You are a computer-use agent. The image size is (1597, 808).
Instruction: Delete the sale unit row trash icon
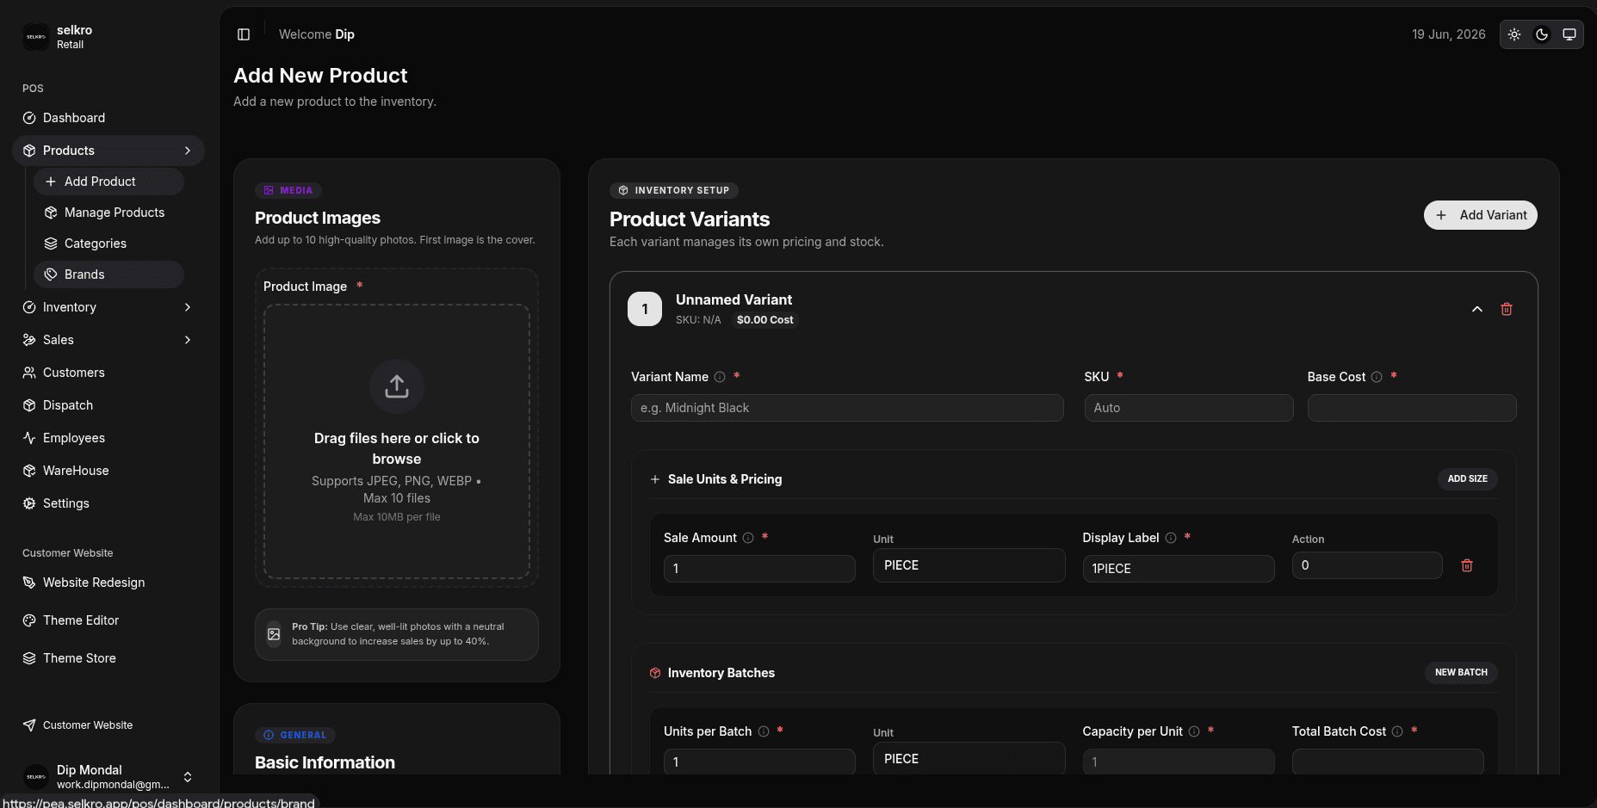click(x=1467, y=565)
